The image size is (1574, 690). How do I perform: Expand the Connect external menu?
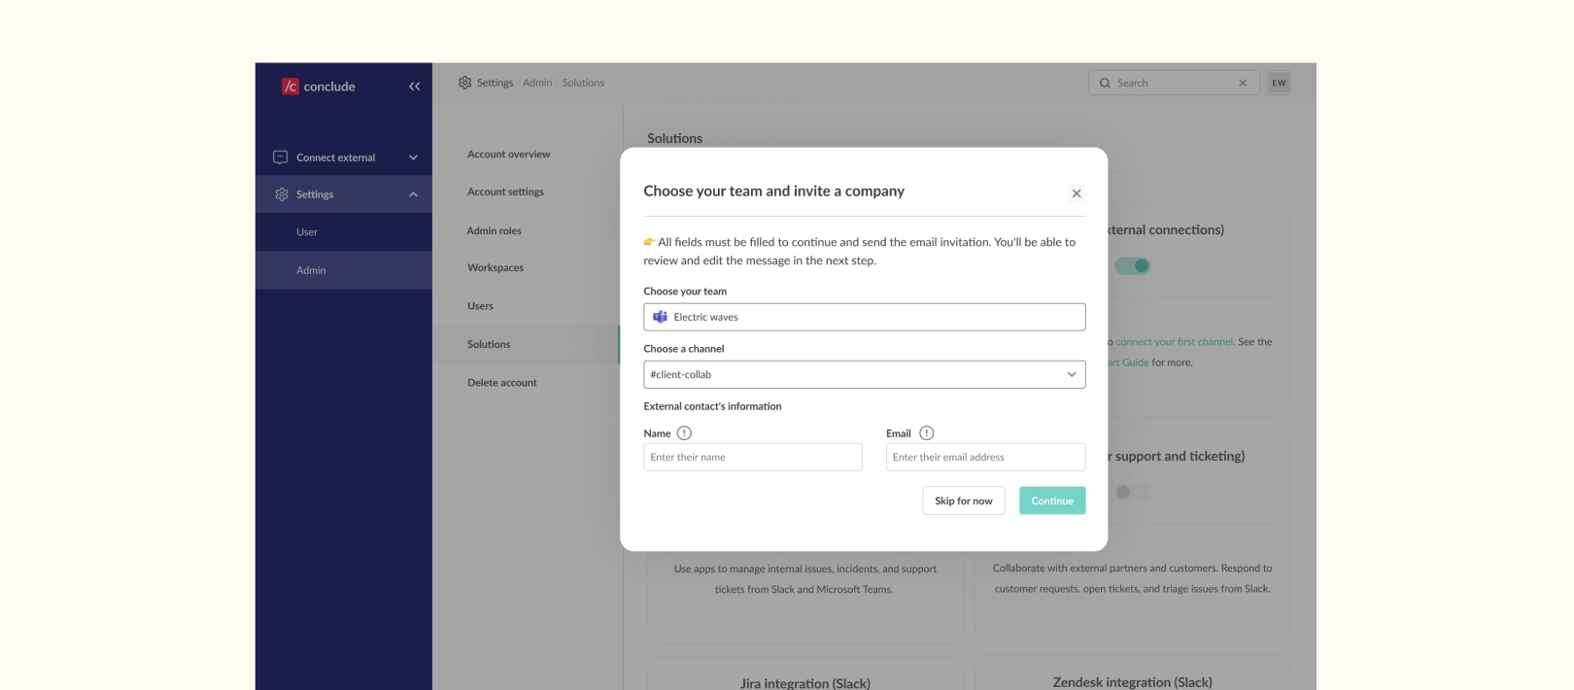[413, 157]
